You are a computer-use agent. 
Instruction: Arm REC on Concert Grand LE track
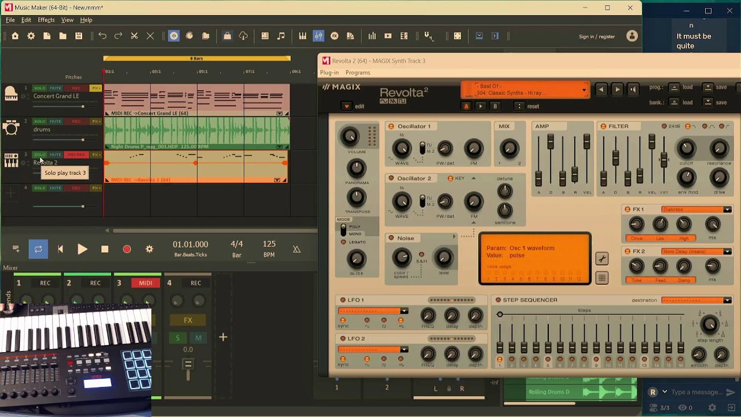[76, 89]
